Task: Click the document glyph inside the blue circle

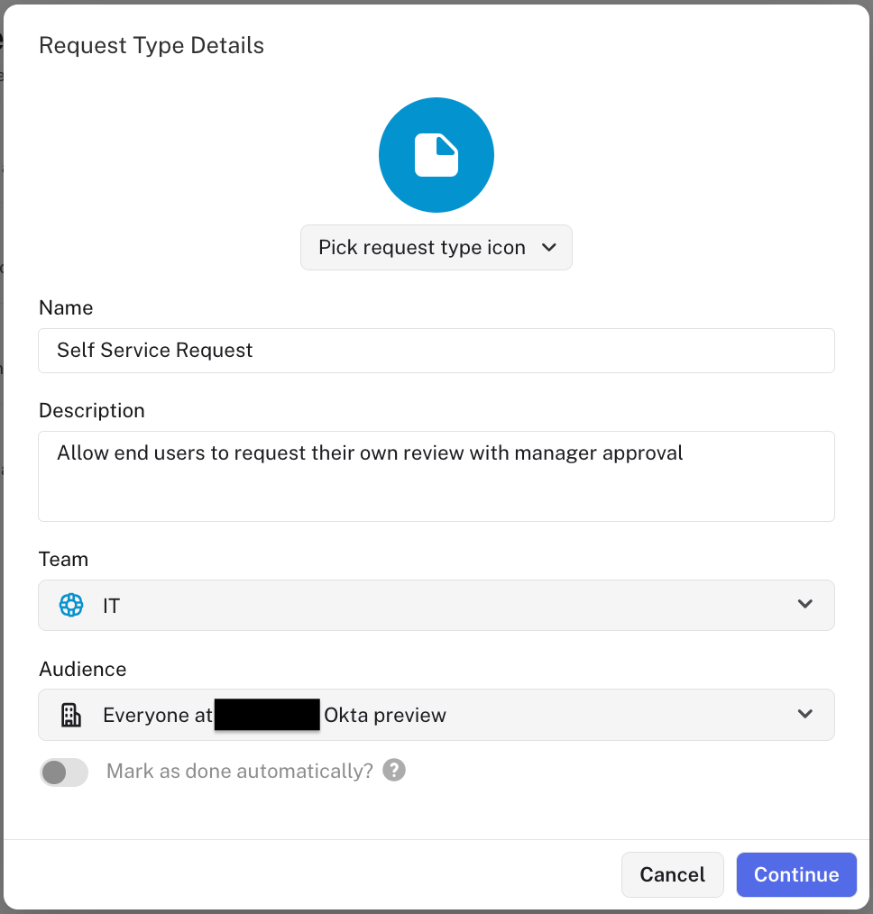Action: 436,154
